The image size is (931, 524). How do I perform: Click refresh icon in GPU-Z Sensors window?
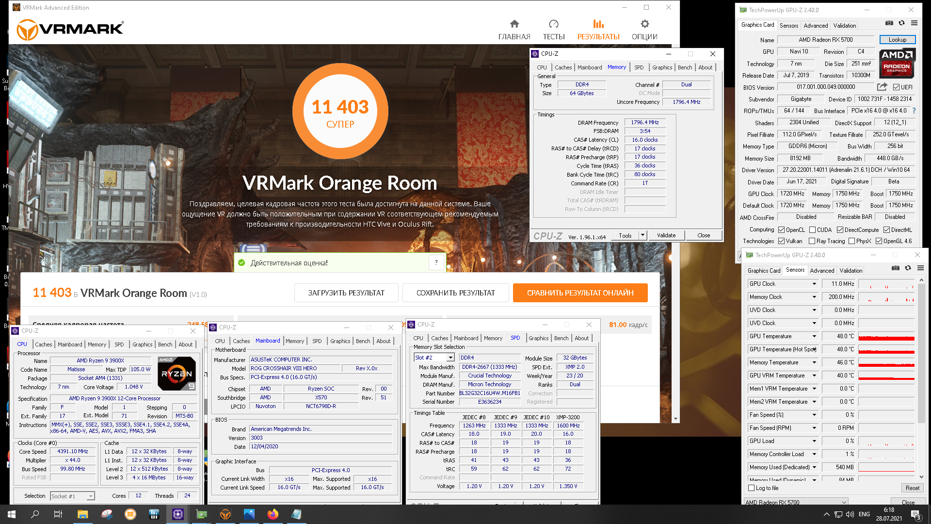(x=908, y=268)
